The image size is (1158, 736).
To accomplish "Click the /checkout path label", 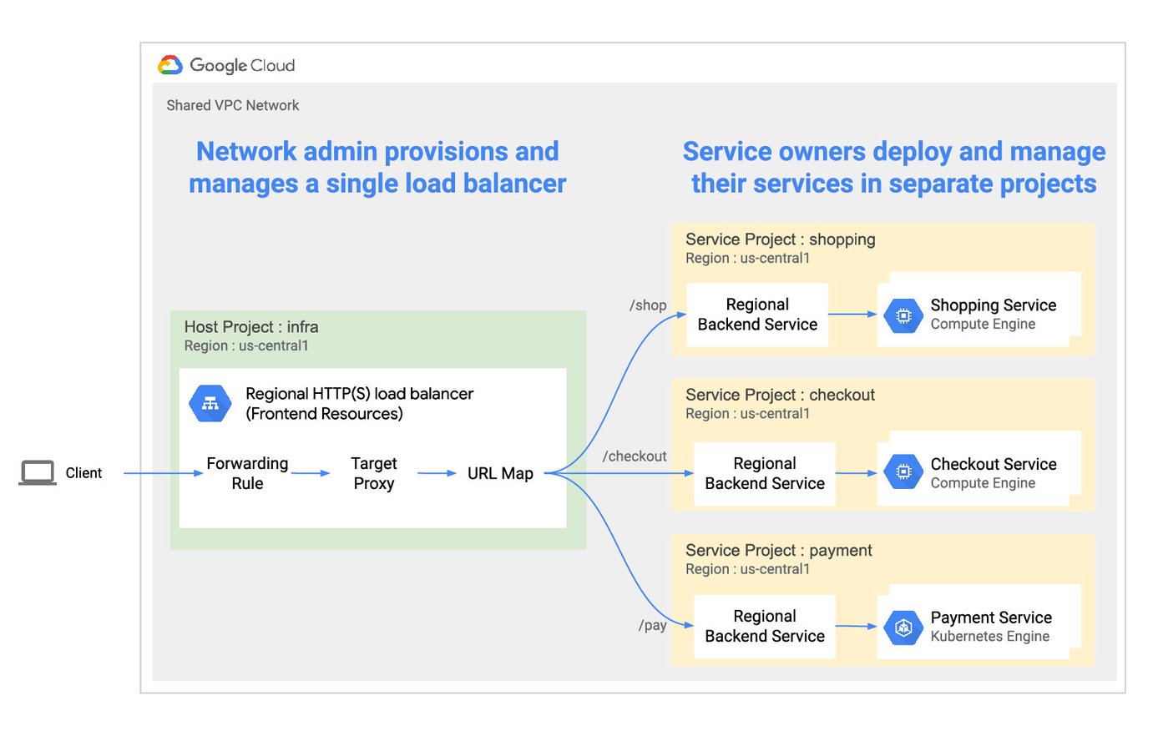I will point(635,456).
